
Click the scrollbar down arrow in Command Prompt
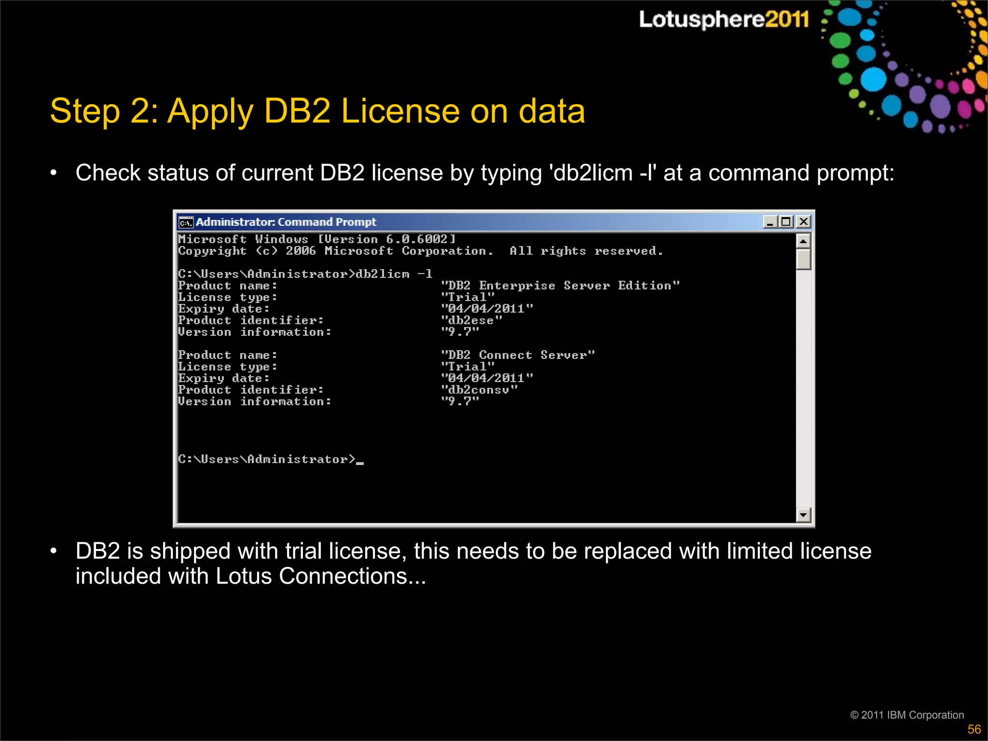803,515
